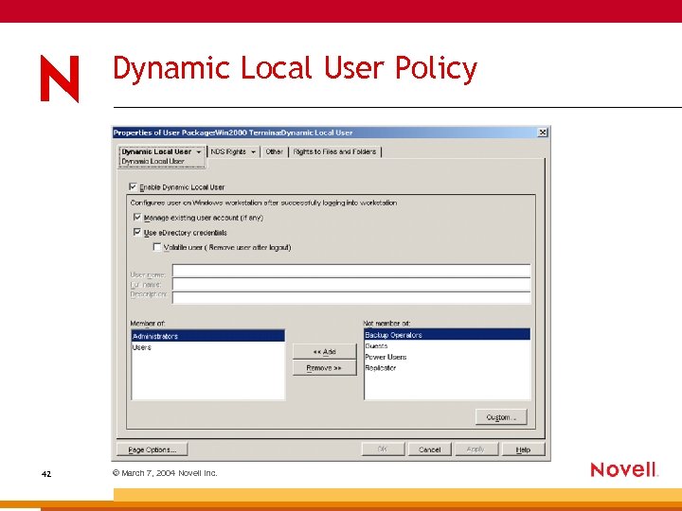682x511 pixels.
Task: Select Backup Operators in Not member of list
Action: coord(447,335)
